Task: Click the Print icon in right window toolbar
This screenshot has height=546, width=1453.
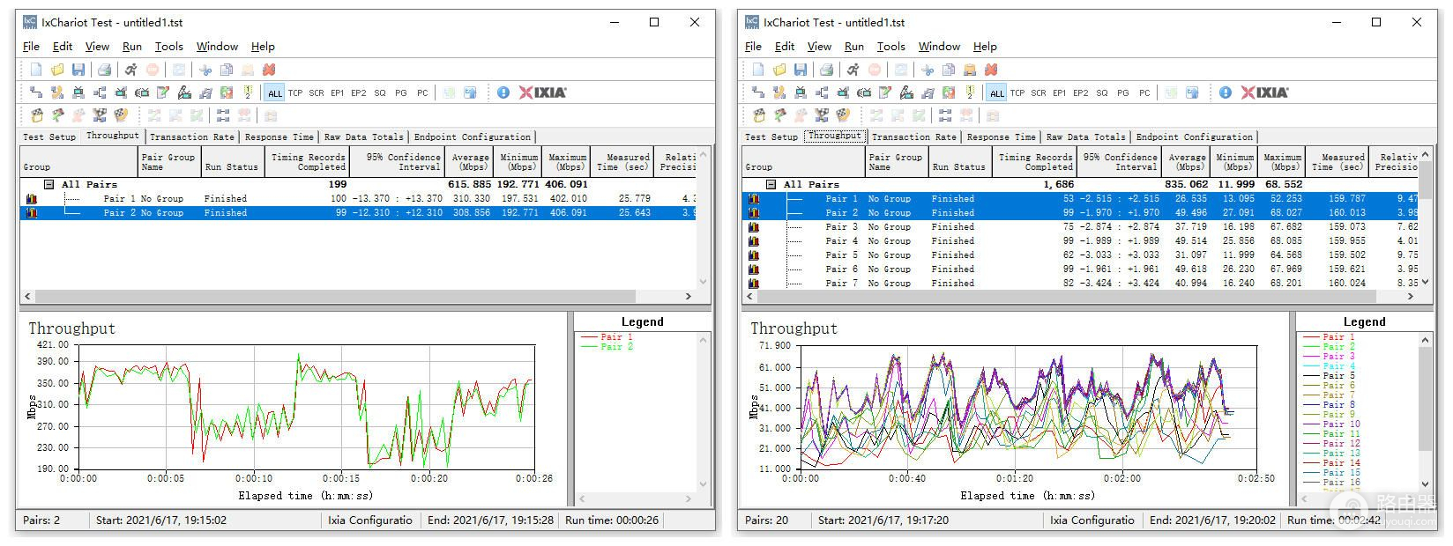Action: pyautogui.click(x=826, y=70)
